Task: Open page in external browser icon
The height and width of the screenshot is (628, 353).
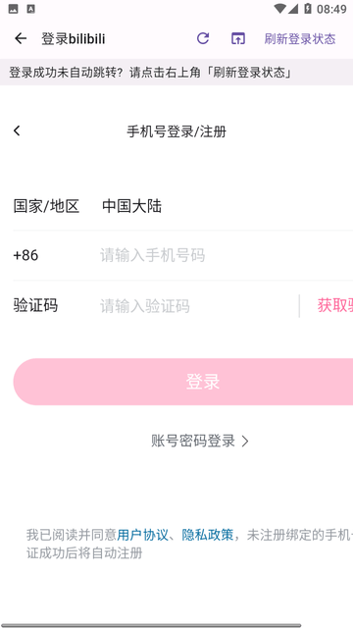Action: [238, 38]
